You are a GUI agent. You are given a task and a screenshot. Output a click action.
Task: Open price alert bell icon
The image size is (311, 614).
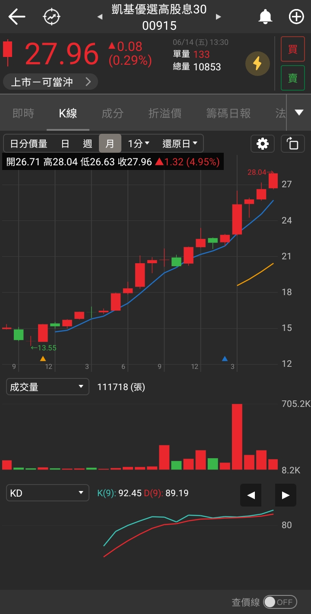265,17
